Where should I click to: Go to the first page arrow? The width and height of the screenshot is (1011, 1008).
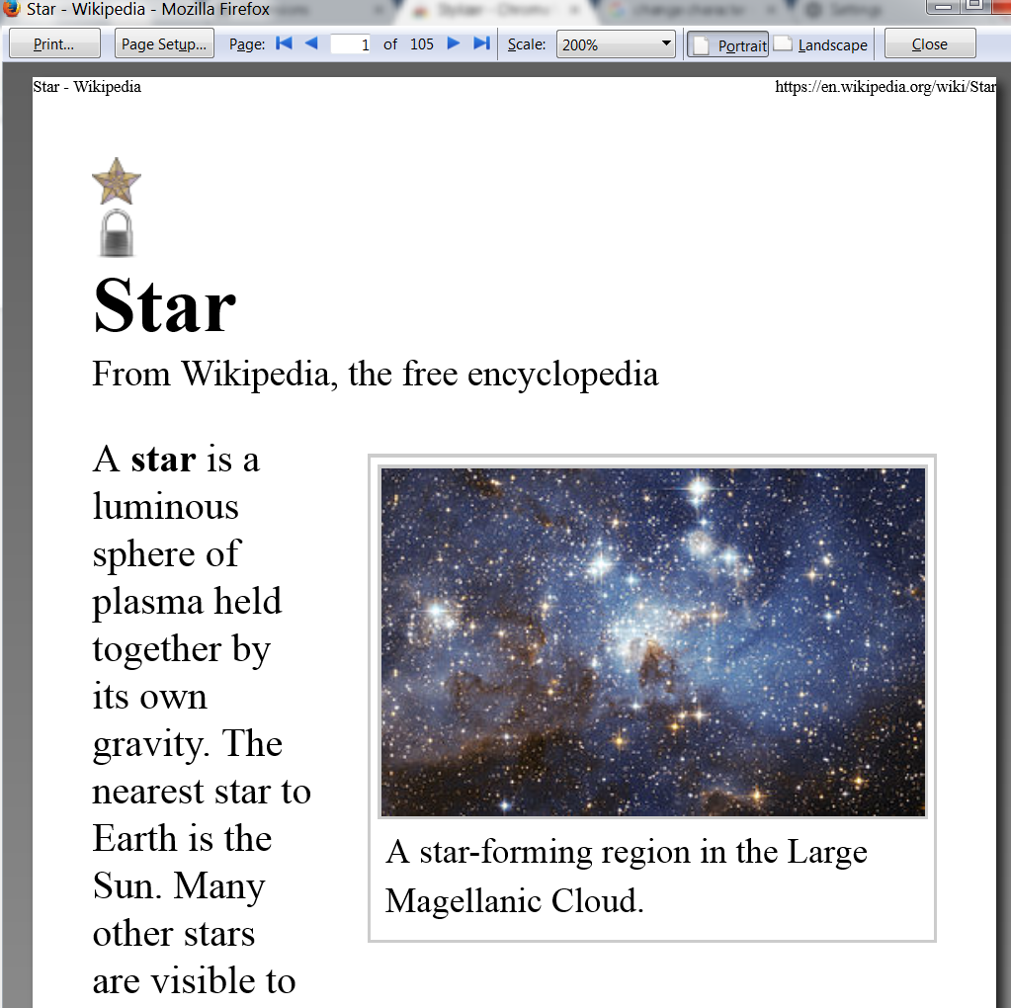point(284,43)
